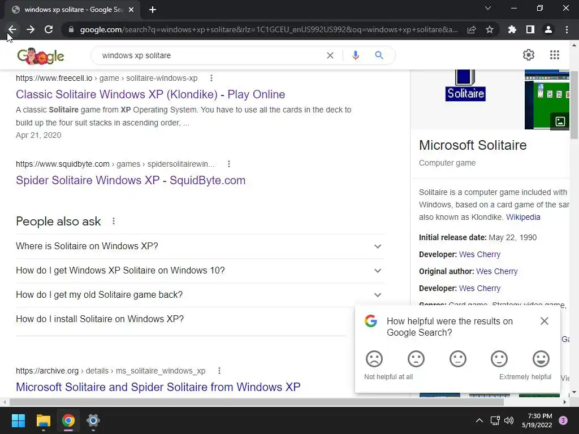Rate results 'Not helpful at all' frowning face
Image resolution: width=579 pixels, height=434 pixels.
(x=374, y=359)
